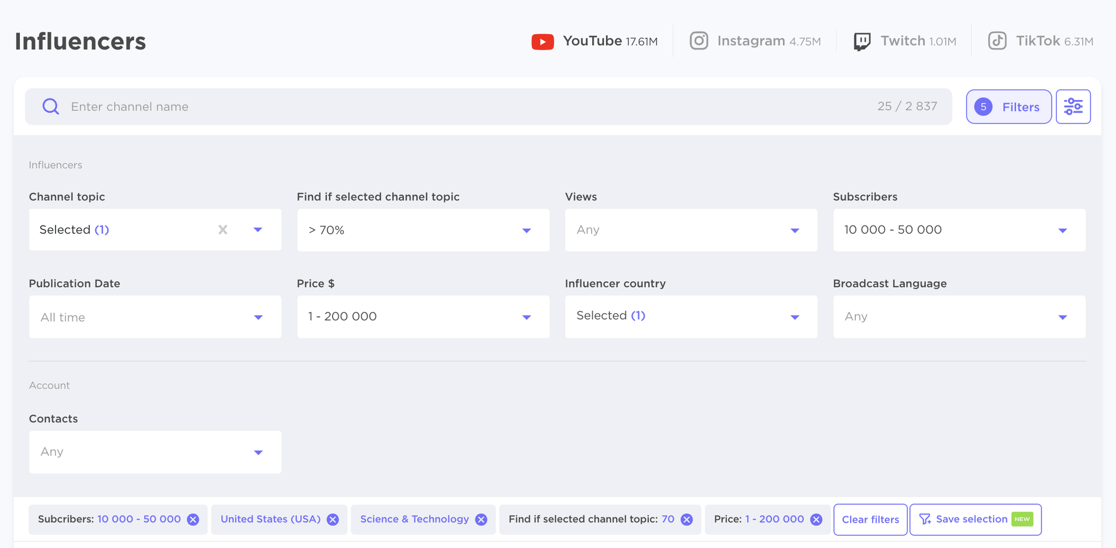Remove the Subscribers 10 000 - 50 000 chip

point(193,520)
